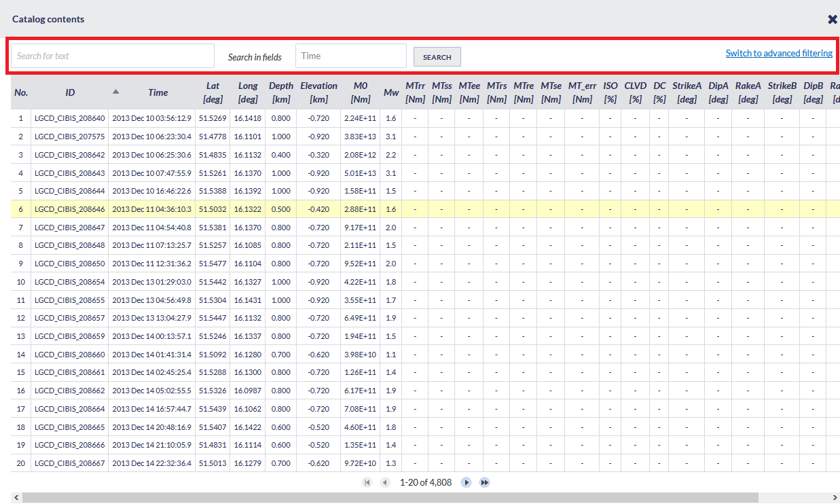Image resolution: width=840 pixels, height=504 pixels.
Task: Sort by the Depth column header
Action: [x=281, y=92]
